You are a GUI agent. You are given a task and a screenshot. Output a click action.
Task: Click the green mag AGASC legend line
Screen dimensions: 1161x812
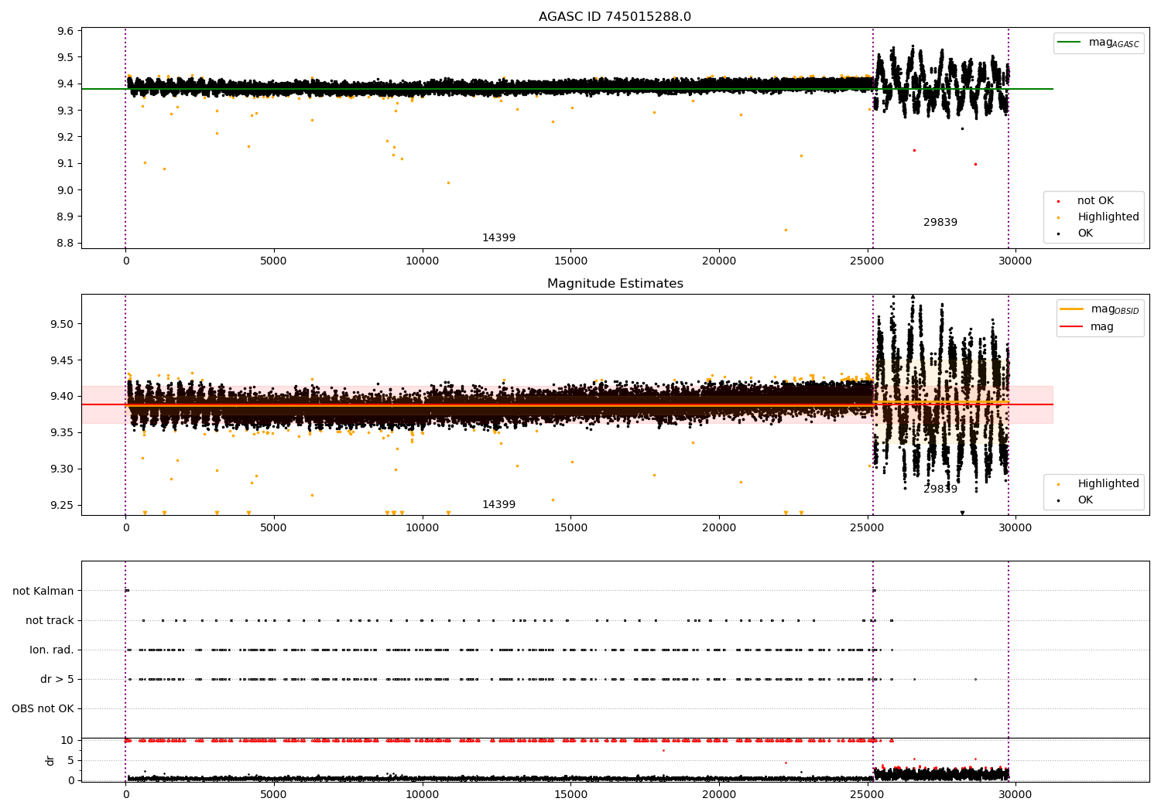pos(1070,43)
